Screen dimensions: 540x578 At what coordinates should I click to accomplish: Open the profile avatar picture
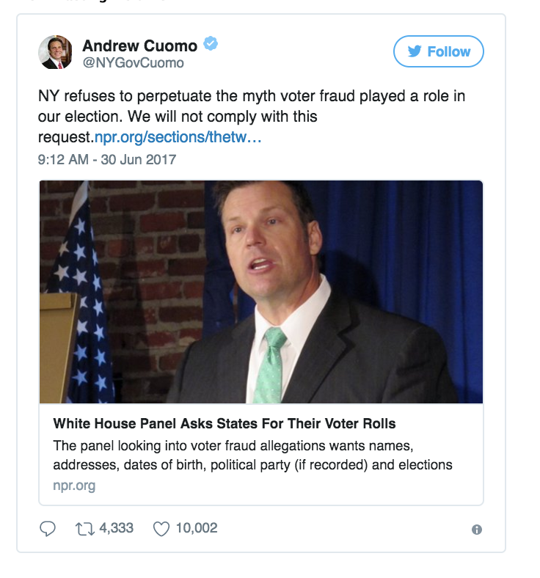point(55,52)
